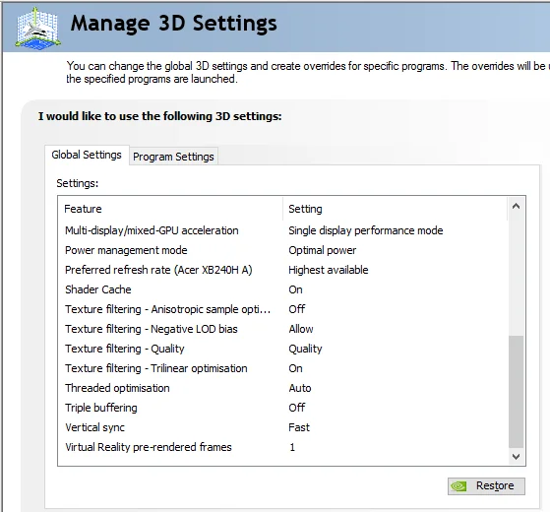Click the Manage 3D Settings header icon
The height and width of the screenshot is (512, 550).
tap(37, 29)
